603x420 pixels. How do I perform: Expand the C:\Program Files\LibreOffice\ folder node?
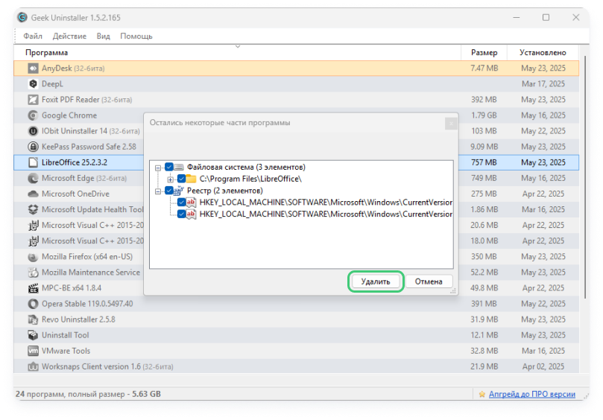click(171, 179)
